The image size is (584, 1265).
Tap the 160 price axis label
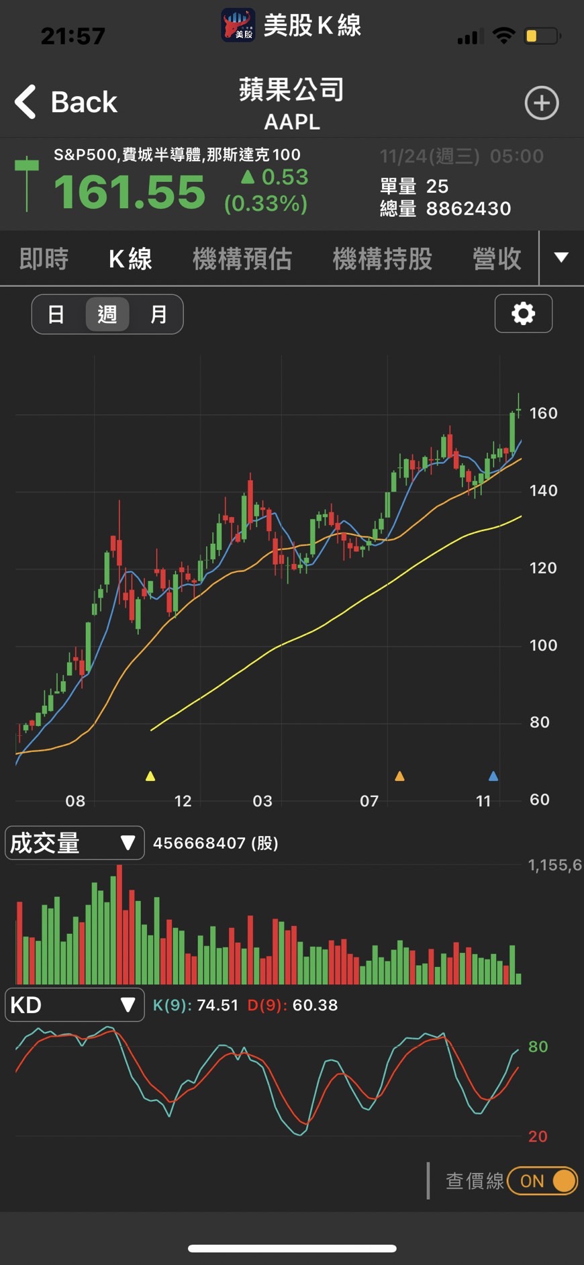543,413
